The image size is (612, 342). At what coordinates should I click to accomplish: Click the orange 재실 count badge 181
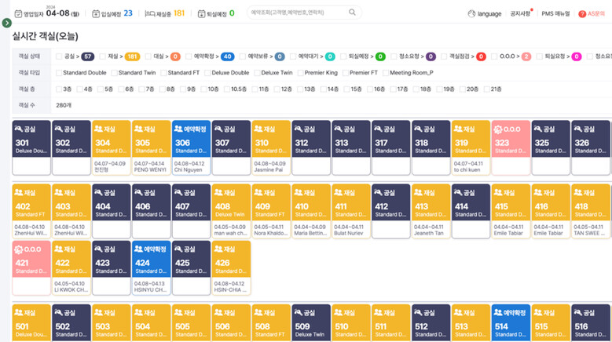(132, 56)
